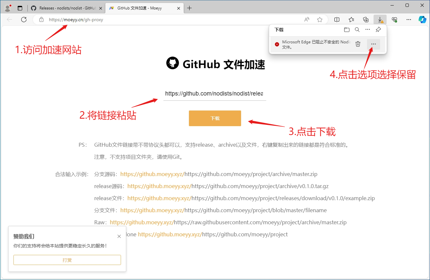The height and width of the screenshot is (280, 430).
Task: Toggle split screen view icon
Action: coord(337,20)
